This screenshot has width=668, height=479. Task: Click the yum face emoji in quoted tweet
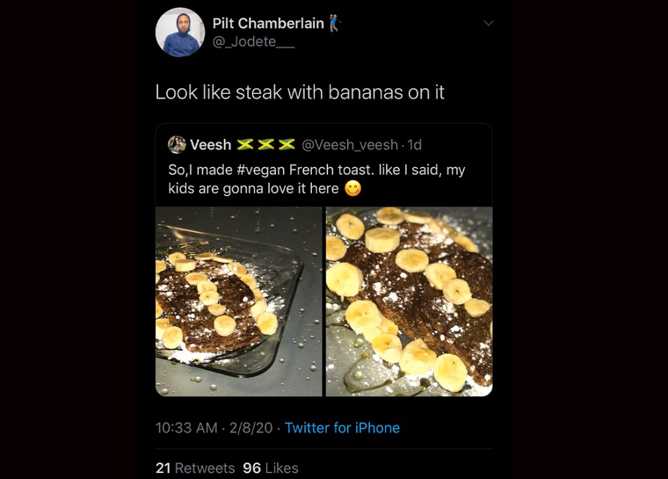point(353,189)
